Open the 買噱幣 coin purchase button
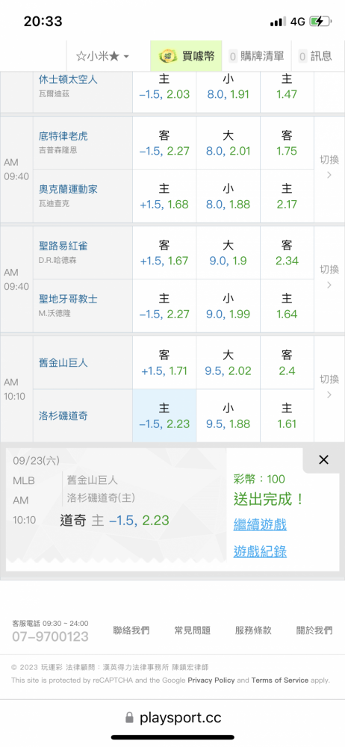 (x=187, y=56)
